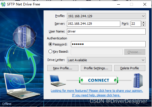Focus the User Name field
Image resolution: width=152 pixels, height=107 pixels.
point(106,31)
